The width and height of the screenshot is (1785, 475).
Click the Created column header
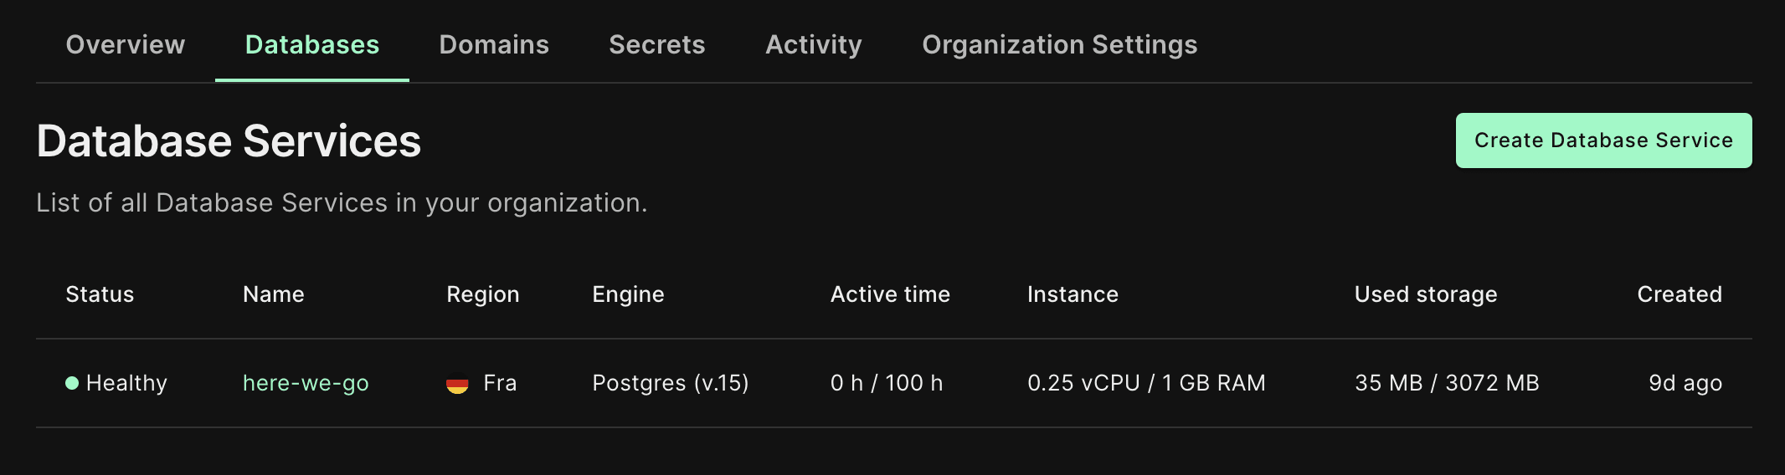1680,294
